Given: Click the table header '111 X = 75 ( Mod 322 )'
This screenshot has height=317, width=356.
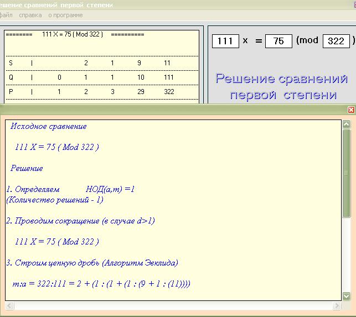Looking at the screenshot, I should pyautogui.click(x=73, y=34).
